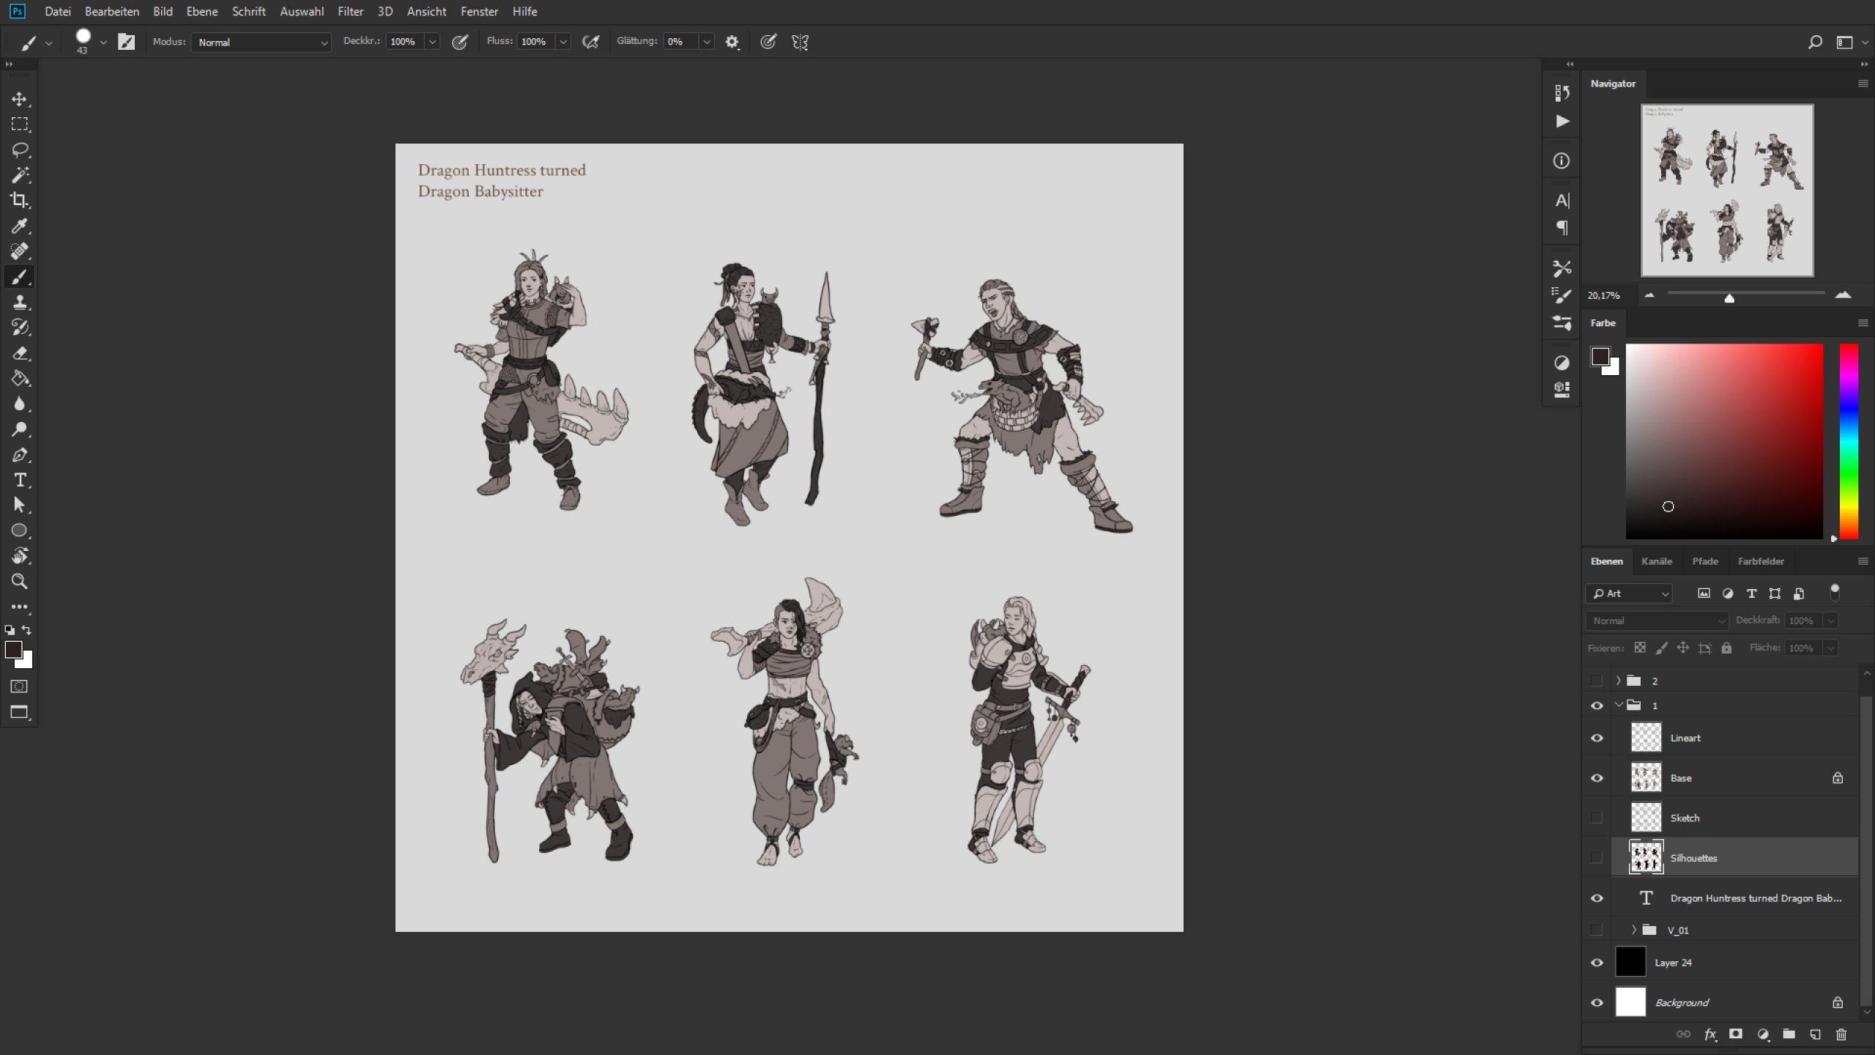Select the Crop tool
This screenshot has width=1875, height=1055.
pos(20,200)
